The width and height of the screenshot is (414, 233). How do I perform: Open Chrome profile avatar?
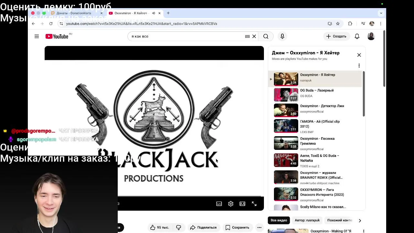coord(372,24)
